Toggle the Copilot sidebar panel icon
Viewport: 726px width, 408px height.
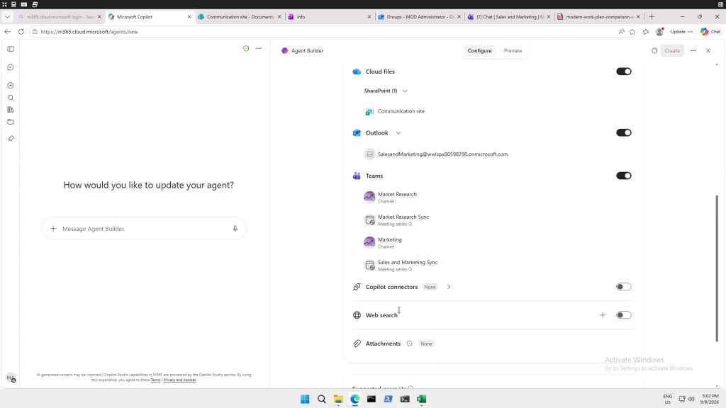(11, 49)
